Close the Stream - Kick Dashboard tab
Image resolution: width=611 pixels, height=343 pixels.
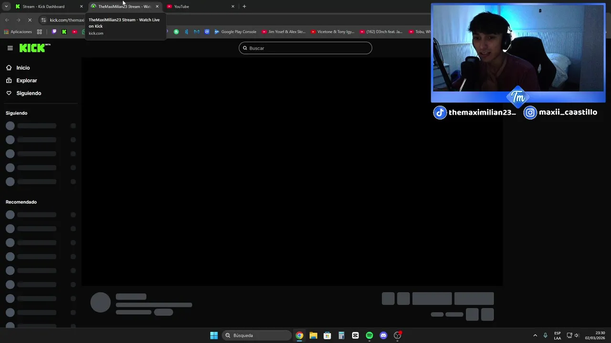81,7
